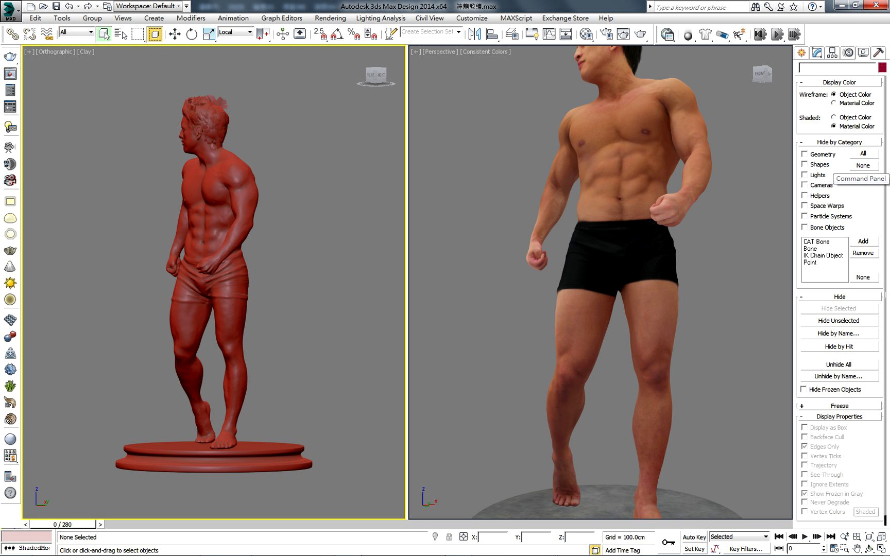This screenshot has width=890, height=556.
Task: Collapse the Display Color rollout
Action: tap(839, 82)
